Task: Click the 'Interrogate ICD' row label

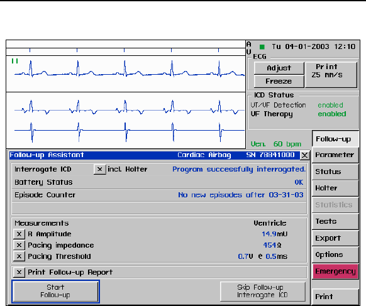Action: point(43,169)
